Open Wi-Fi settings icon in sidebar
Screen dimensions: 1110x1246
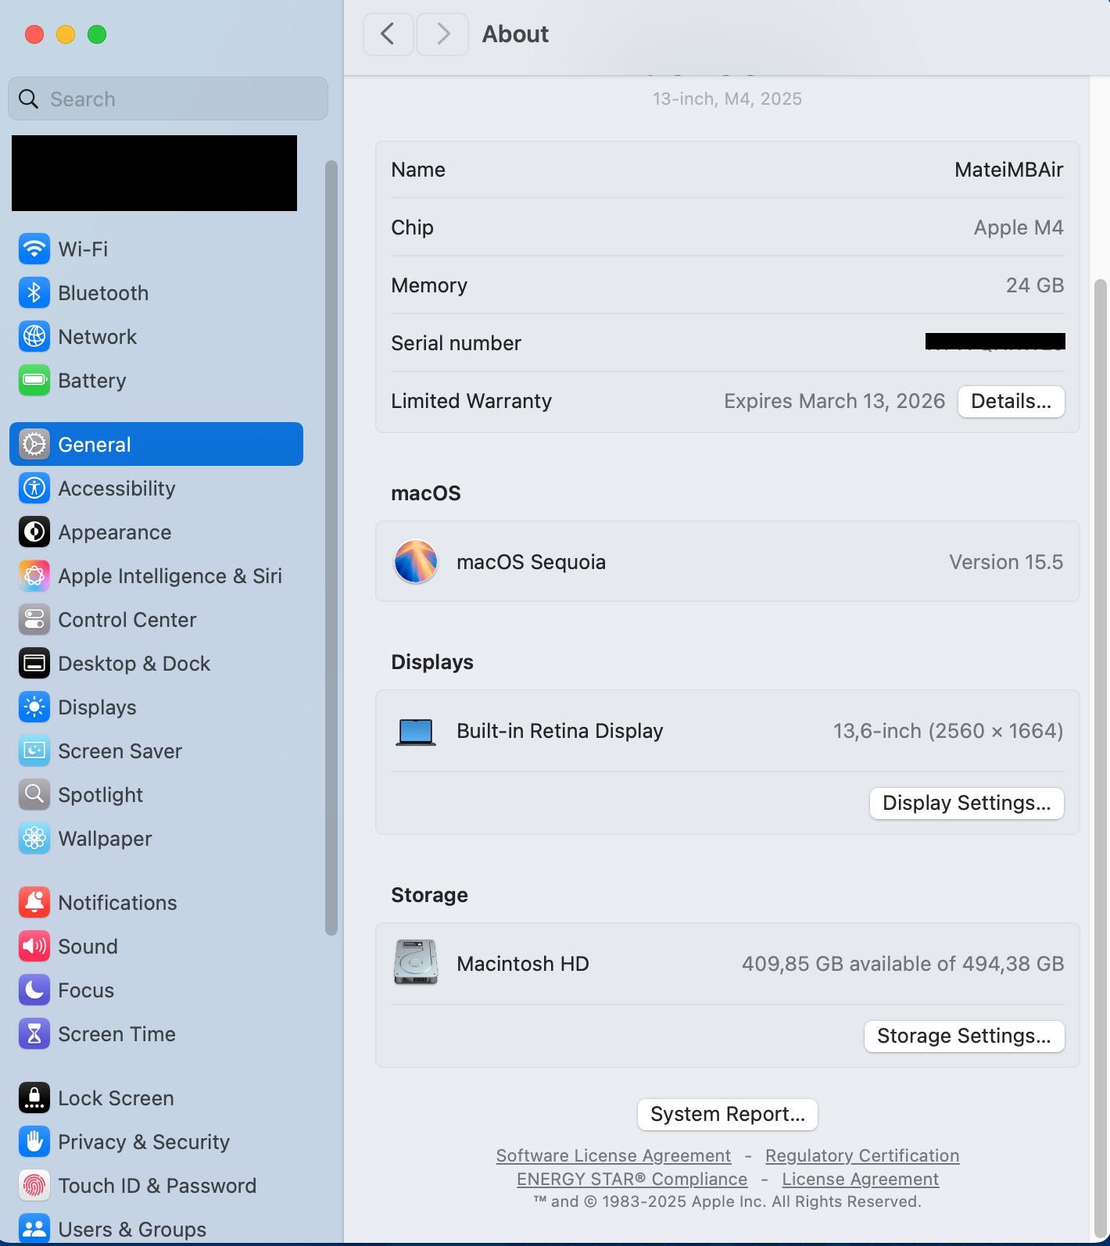point(34,249)
